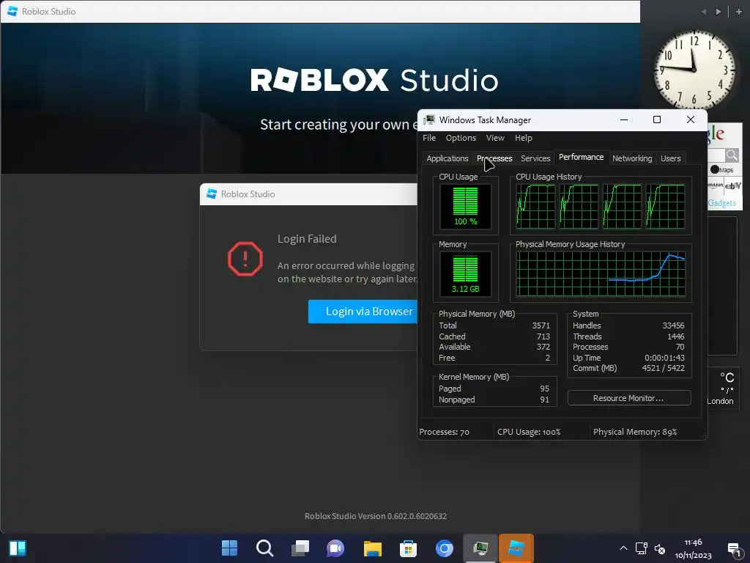This screenshot has width=750, height=563.
Task: Open the notification center icon
Action: tap(734, 548)
